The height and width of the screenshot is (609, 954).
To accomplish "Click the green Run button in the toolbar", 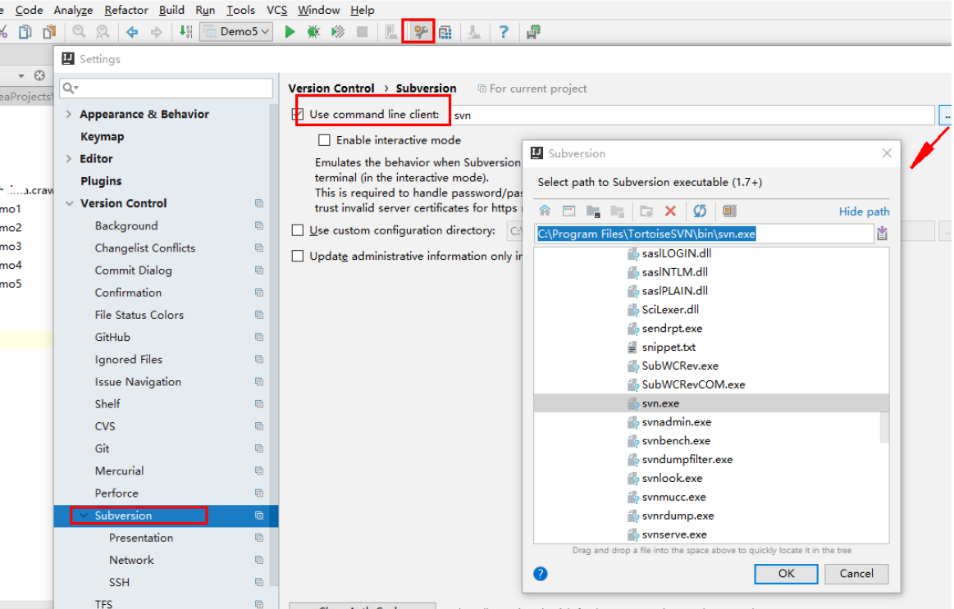I will pyautogui.click(x=290, y=32).
